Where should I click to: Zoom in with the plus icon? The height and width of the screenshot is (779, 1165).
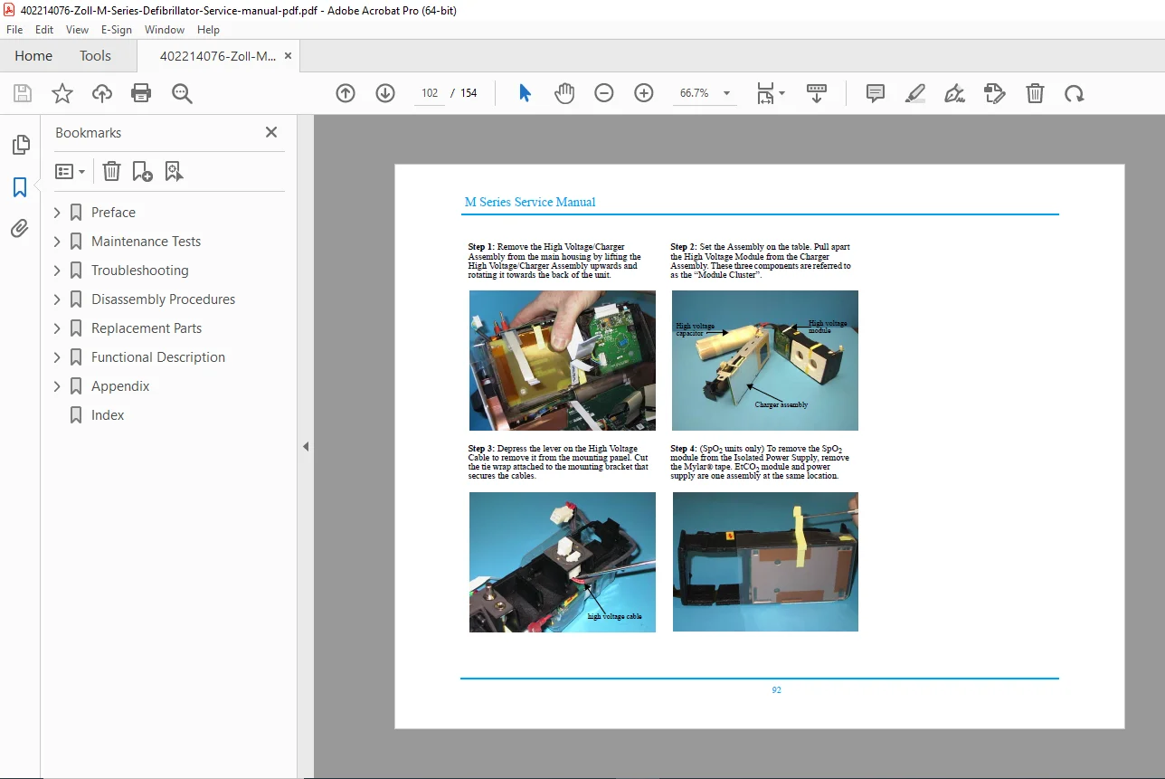click(x=644, y=93)
